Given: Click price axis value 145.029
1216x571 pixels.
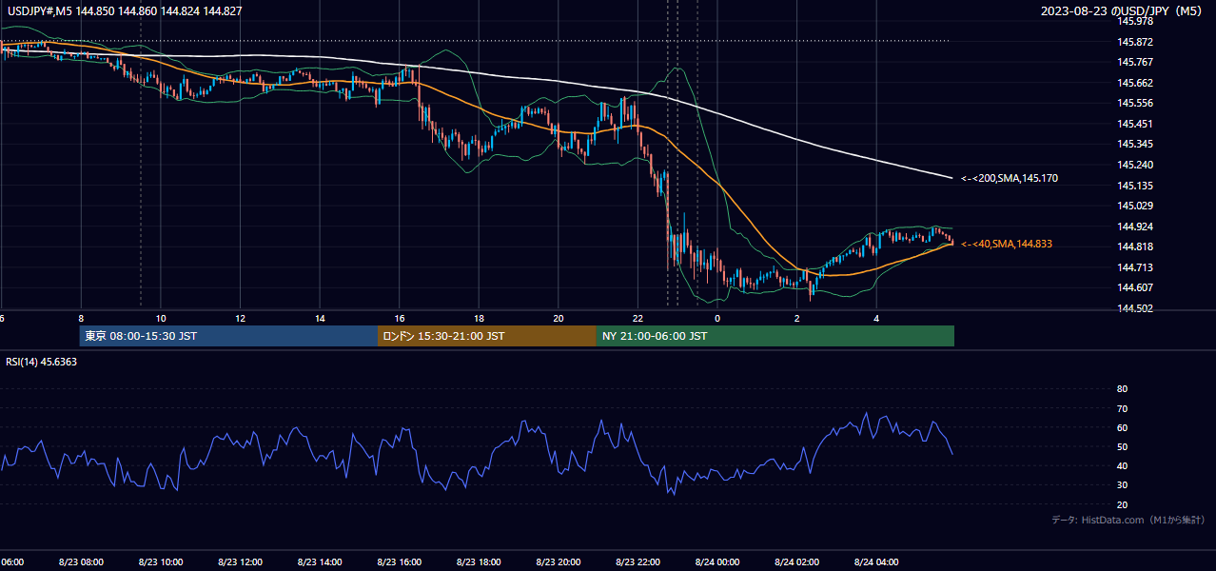Looking at the screenshot, I should click(1134, 206).
